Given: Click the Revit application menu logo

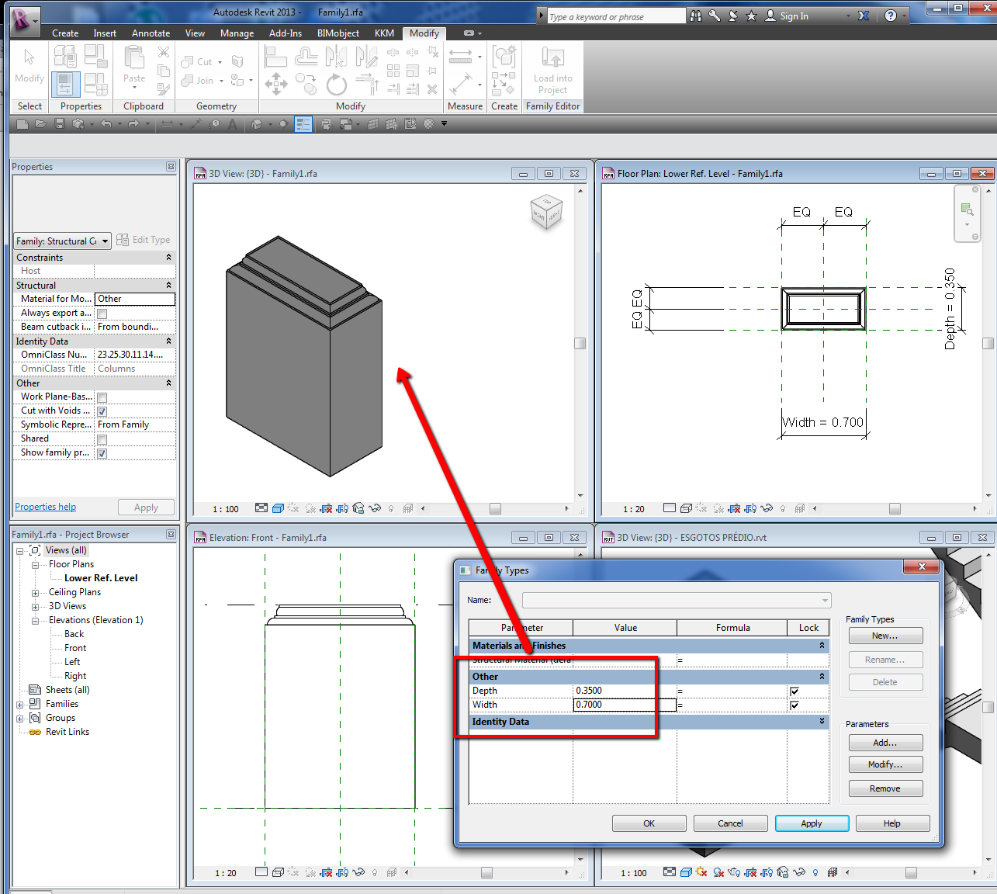Looking at the screenshot, I should [23, 19].
